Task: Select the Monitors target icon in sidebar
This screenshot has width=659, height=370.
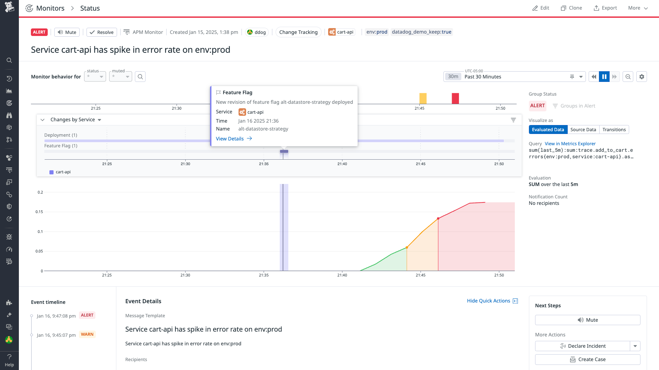Action: click(9, 103)
